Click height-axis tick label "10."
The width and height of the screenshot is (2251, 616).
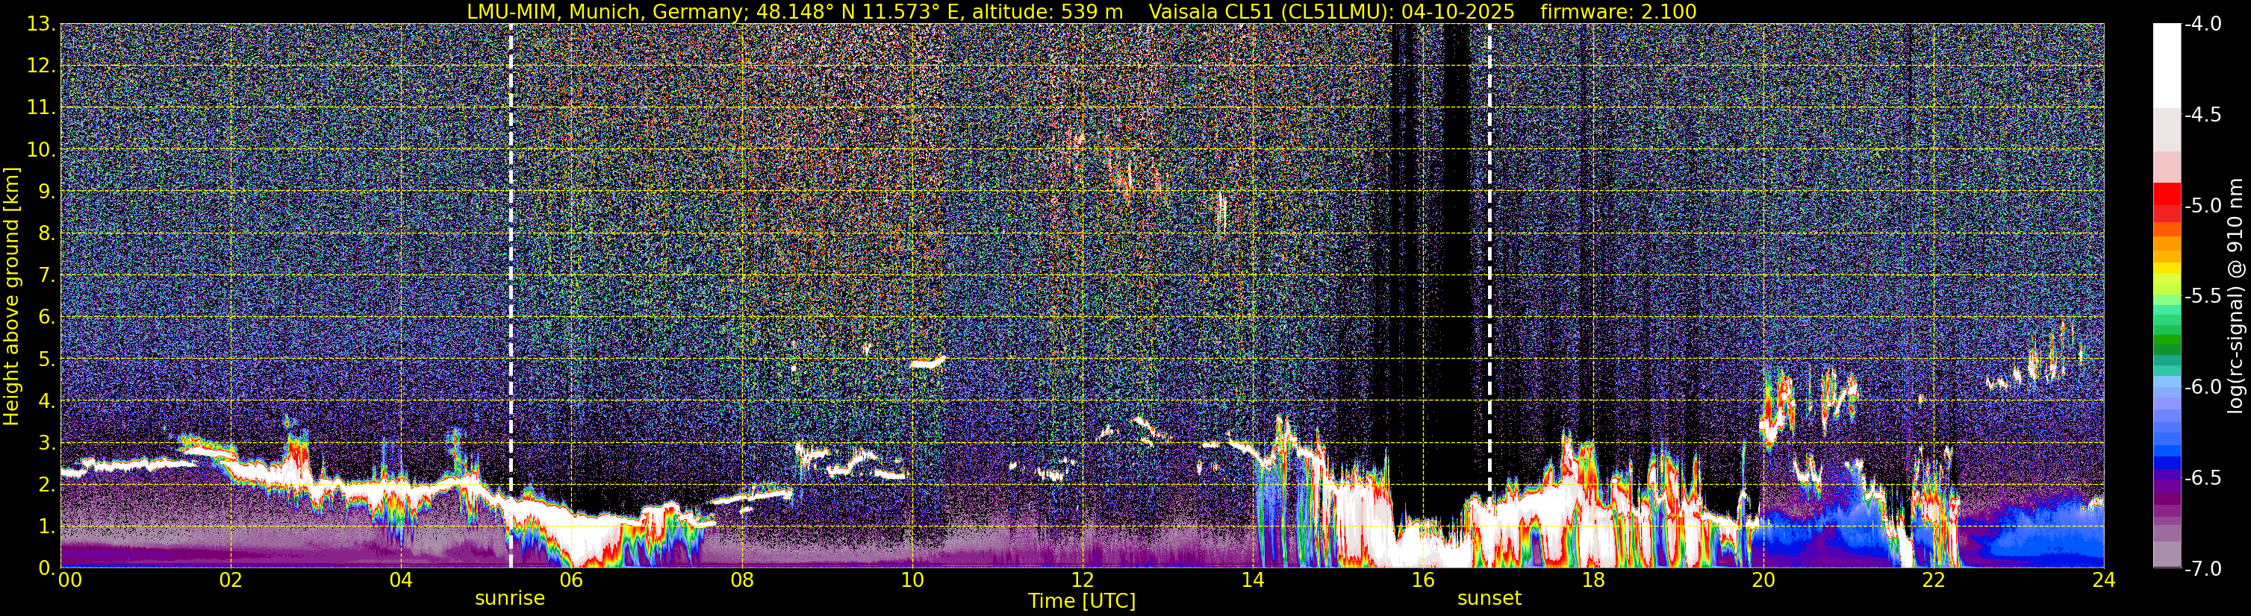coord(42,150)
